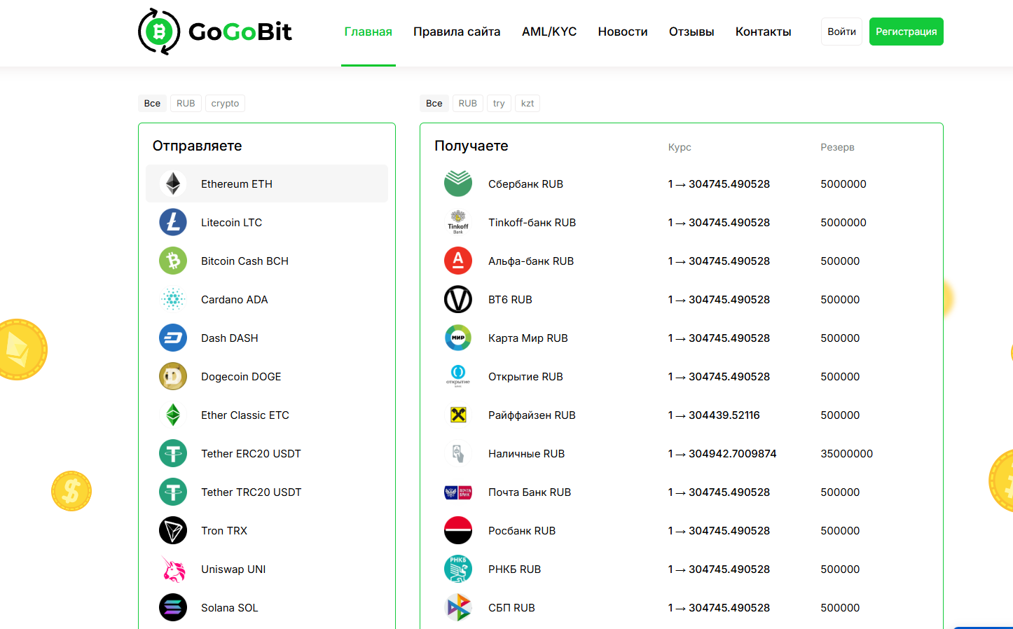Switch to the Новости menu item
Viewport: 1013px width, 629px height.
(622, 32)
